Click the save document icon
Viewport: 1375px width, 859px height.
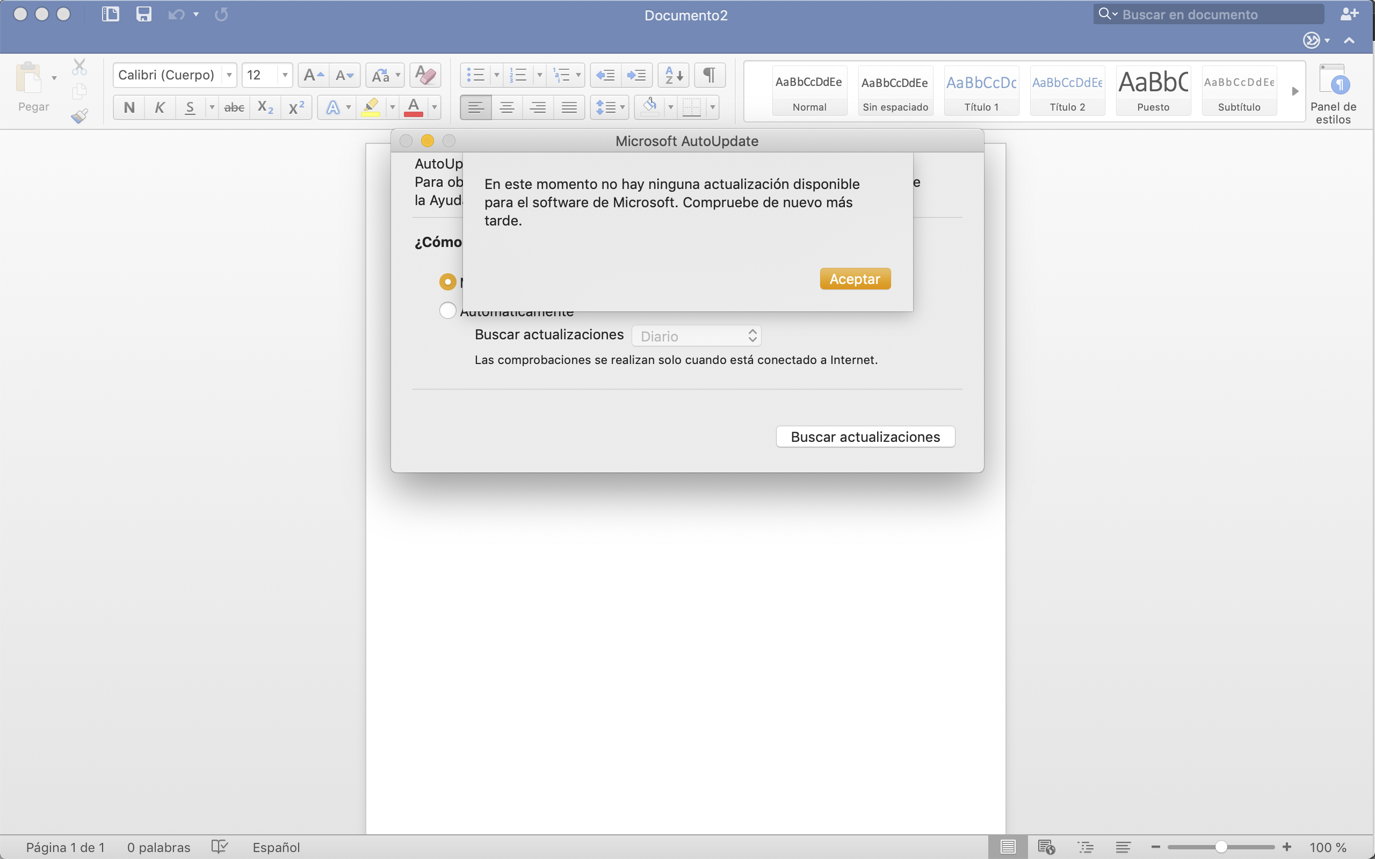pos(143,14)
